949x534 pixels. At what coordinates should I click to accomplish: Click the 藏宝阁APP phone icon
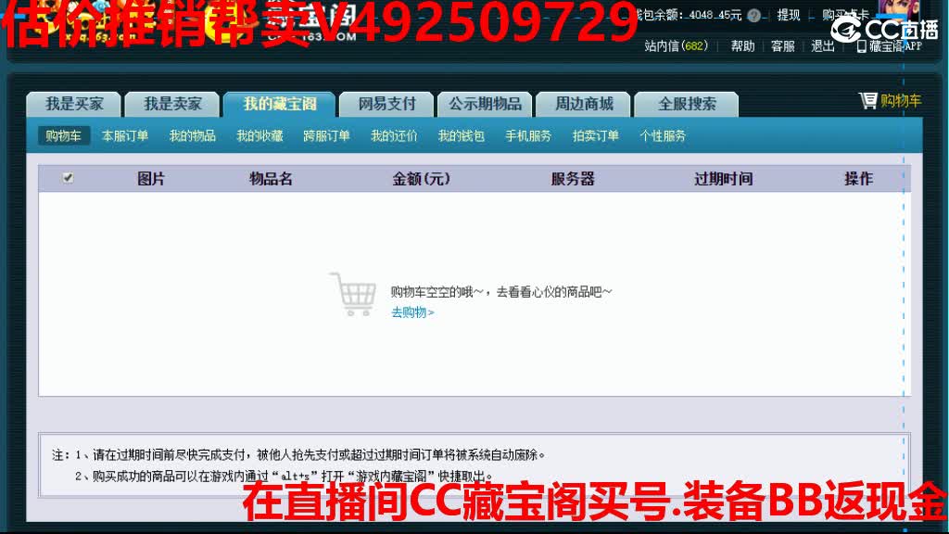pyautogui.click(x=862, y=46)
